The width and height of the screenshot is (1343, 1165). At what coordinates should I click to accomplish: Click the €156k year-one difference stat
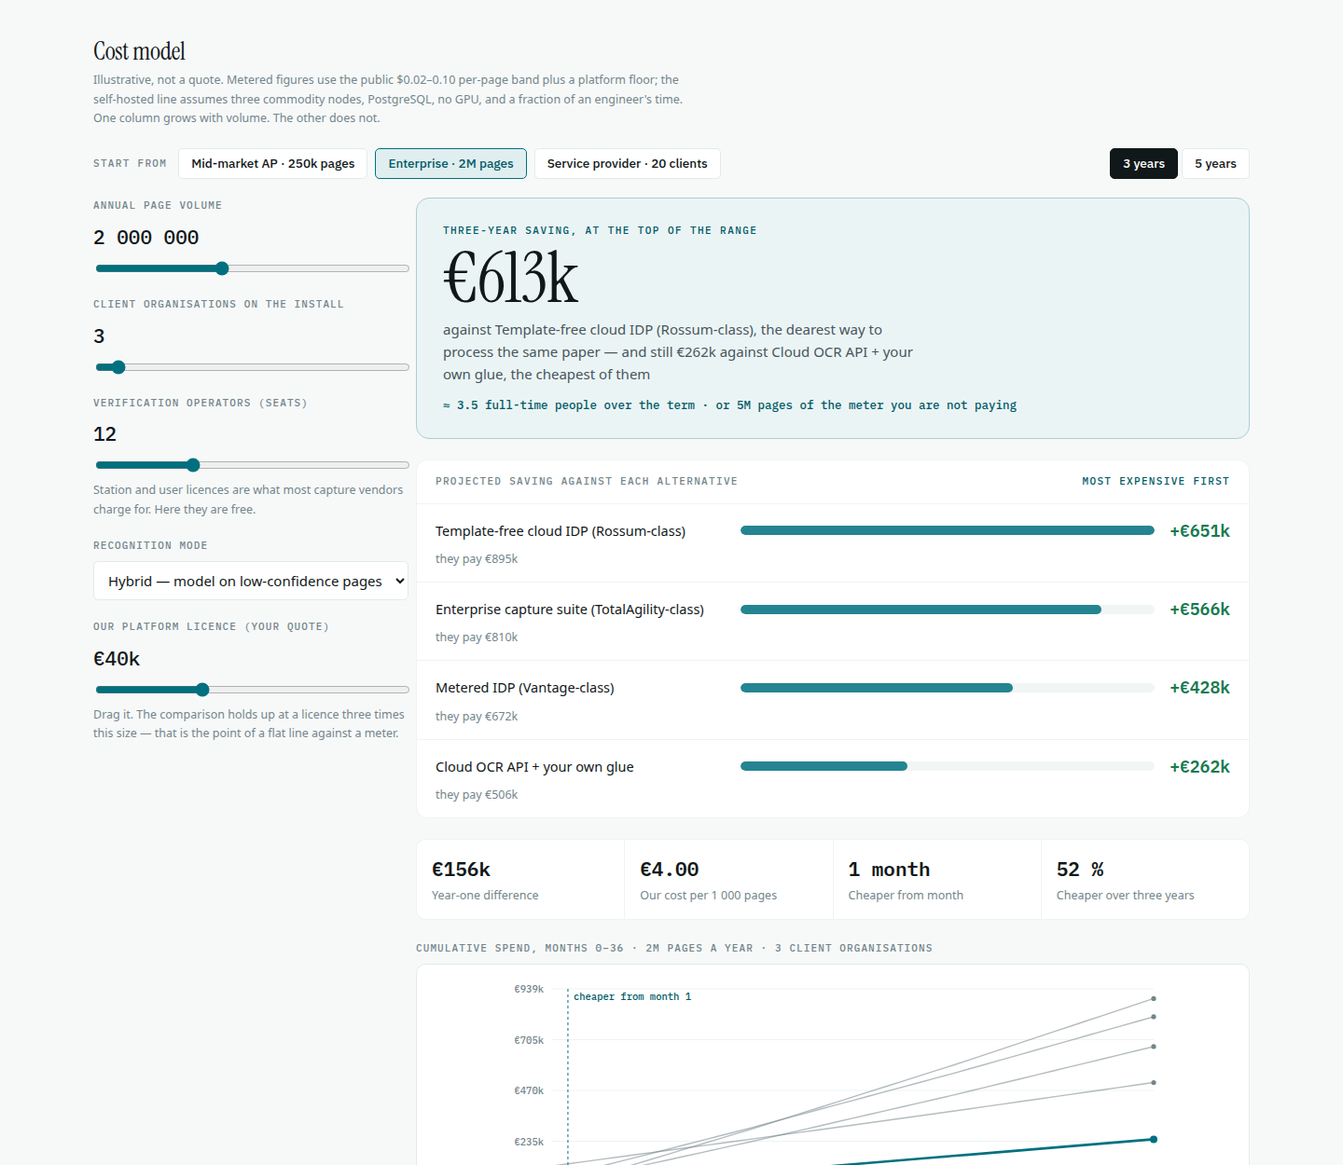click(x=520, y=880)
